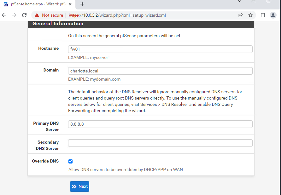
Task: Click the address bar URL
Action: tap(117, 15)
